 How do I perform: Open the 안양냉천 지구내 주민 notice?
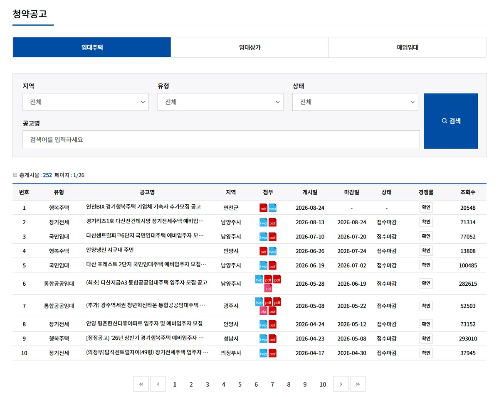point(110,250)
